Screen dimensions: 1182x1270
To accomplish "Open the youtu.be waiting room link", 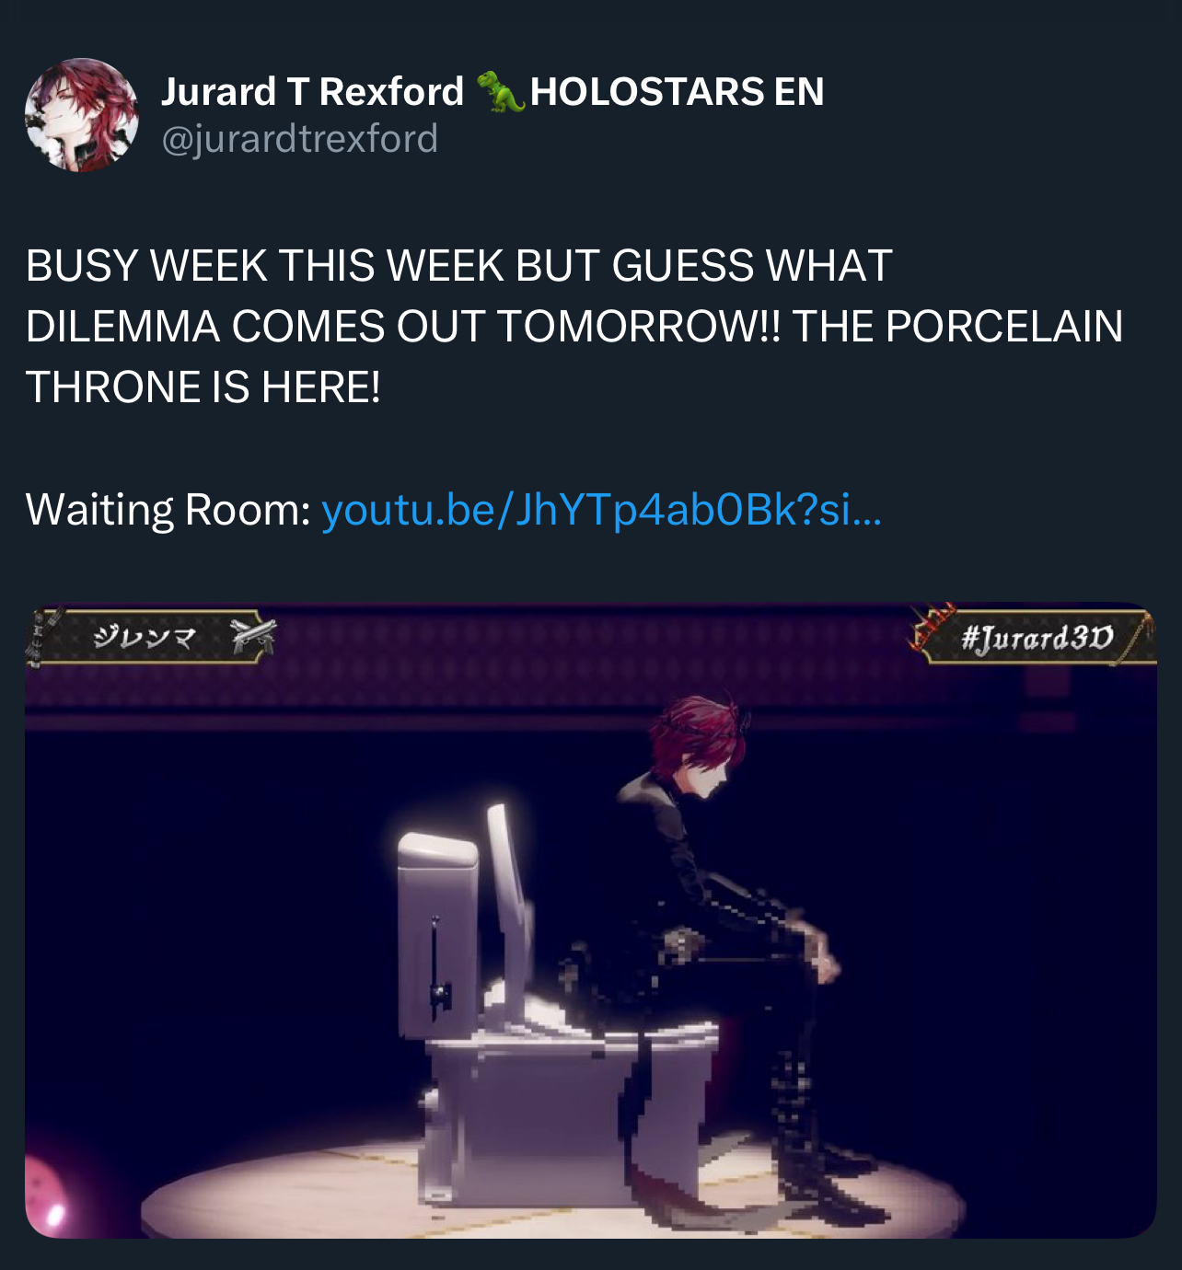I will coord(601,510).
